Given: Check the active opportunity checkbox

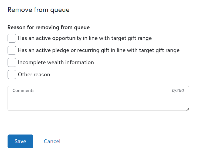Looking at the screenshot, I should [12, 38].
